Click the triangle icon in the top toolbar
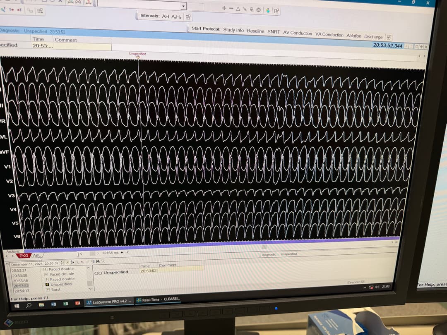Screen dimensions: 447x335 coord(238,9)
